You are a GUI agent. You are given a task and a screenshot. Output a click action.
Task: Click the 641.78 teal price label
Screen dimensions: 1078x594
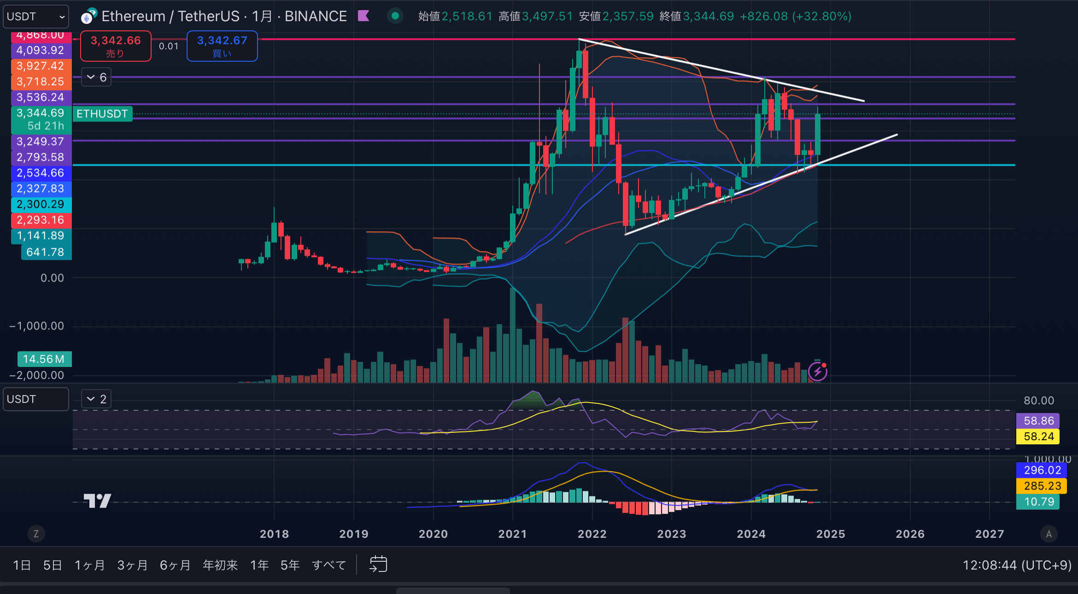[x=46, y=252]
